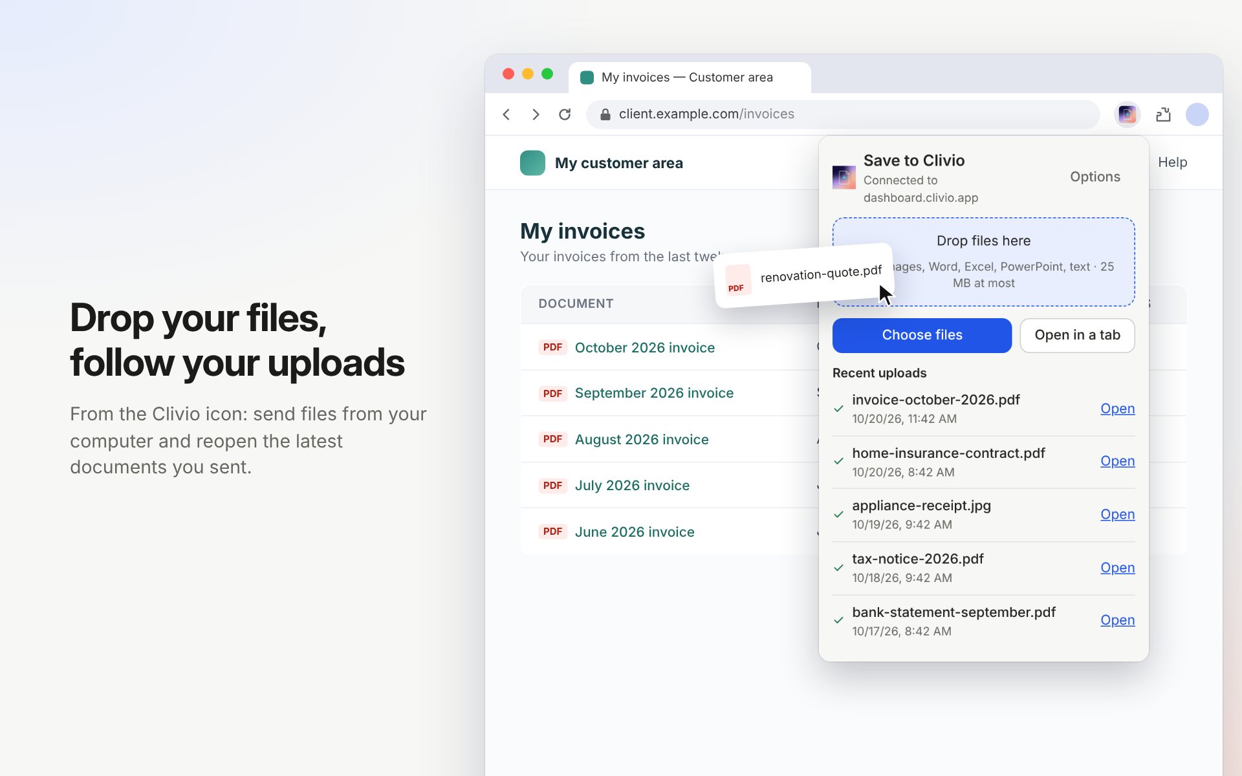Click the PDF badge beside August 2026 invoice

pos(552,439)
